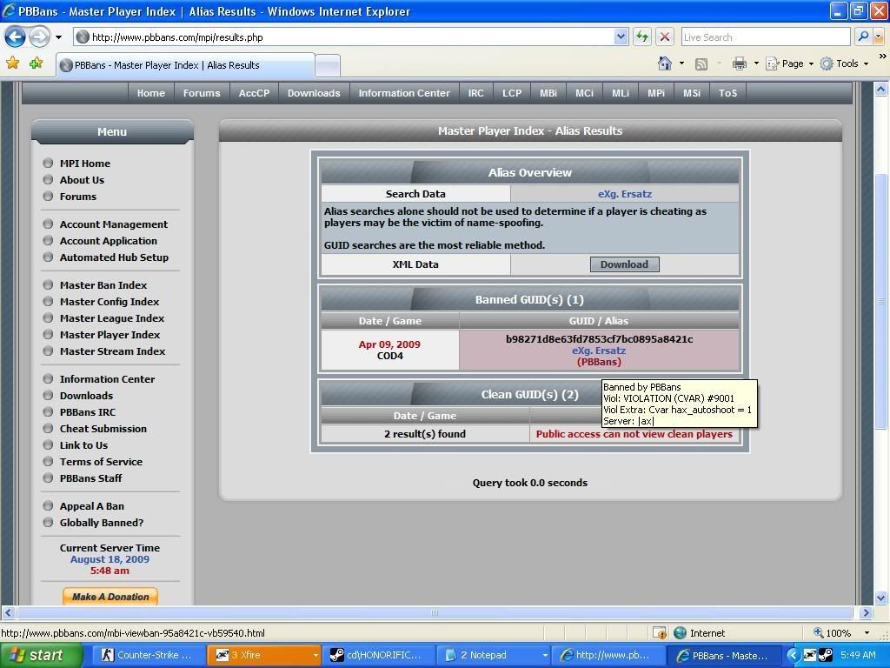The image size is (890, 668).
Task: Select the PBBans Master Player Index tab
Action: tap(186, 65)
